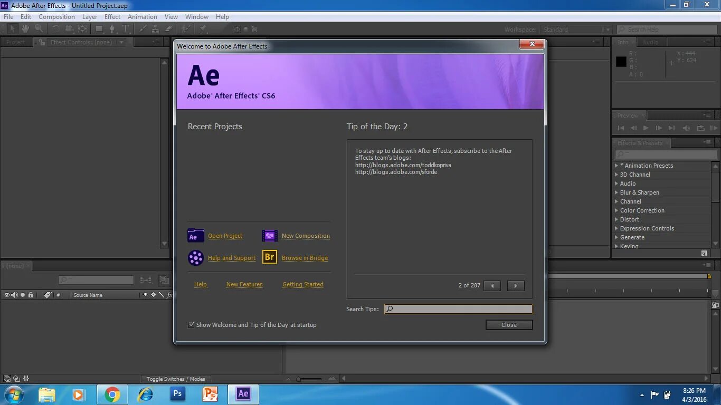Click the Open Project link

pos(225,236)
